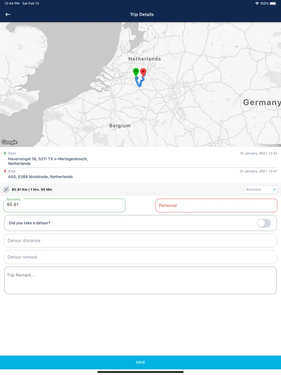Tap the battery indicator icon
This screenshot has width=281, height=375.
[273, 3]
